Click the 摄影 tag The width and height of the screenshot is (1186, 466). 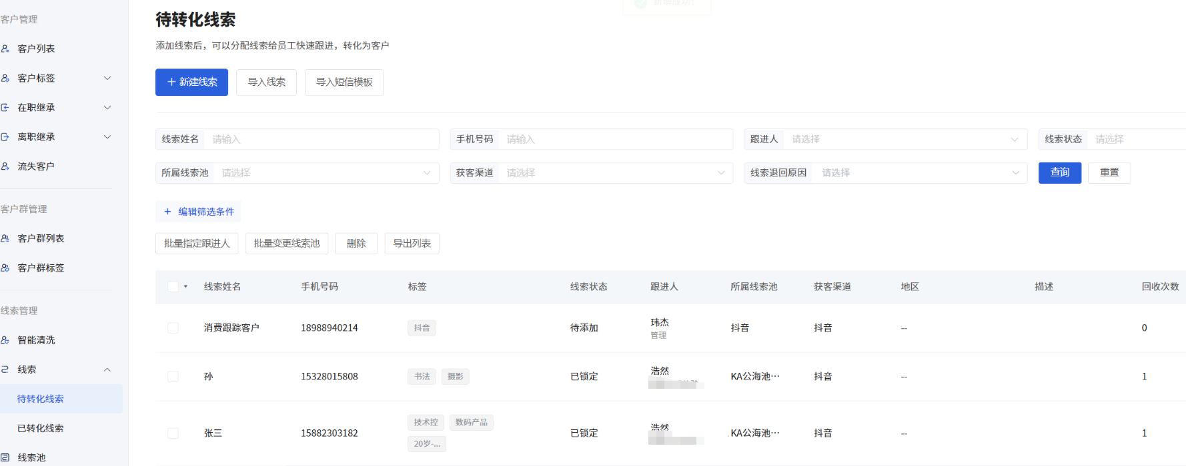click(x=456, y=377)
